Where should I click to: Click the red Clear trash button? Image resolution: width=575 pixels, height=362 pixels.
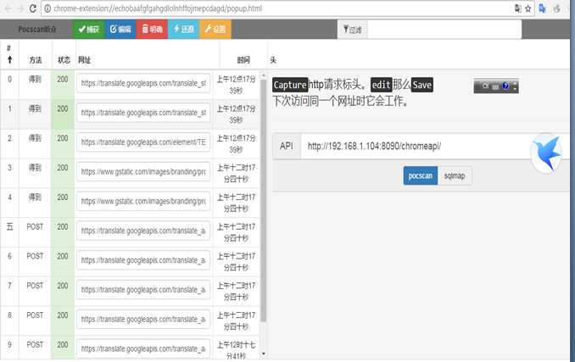152,29
